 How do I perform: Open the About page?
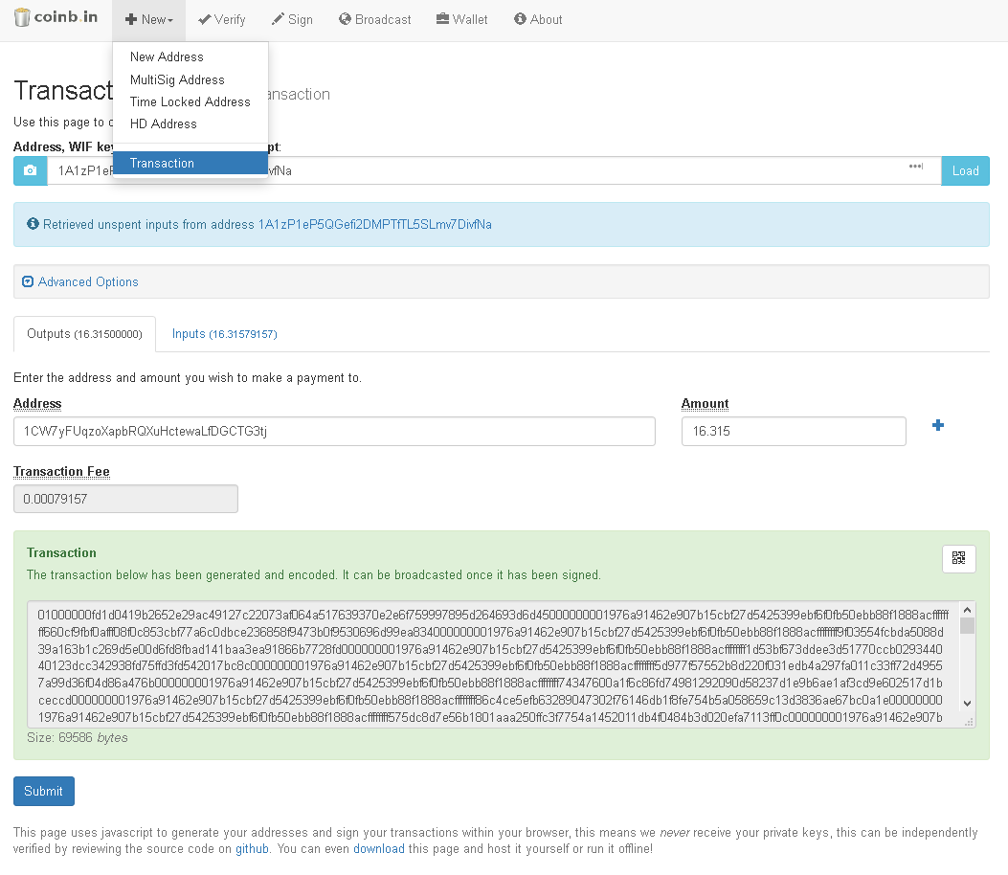(x=538, y=20)
